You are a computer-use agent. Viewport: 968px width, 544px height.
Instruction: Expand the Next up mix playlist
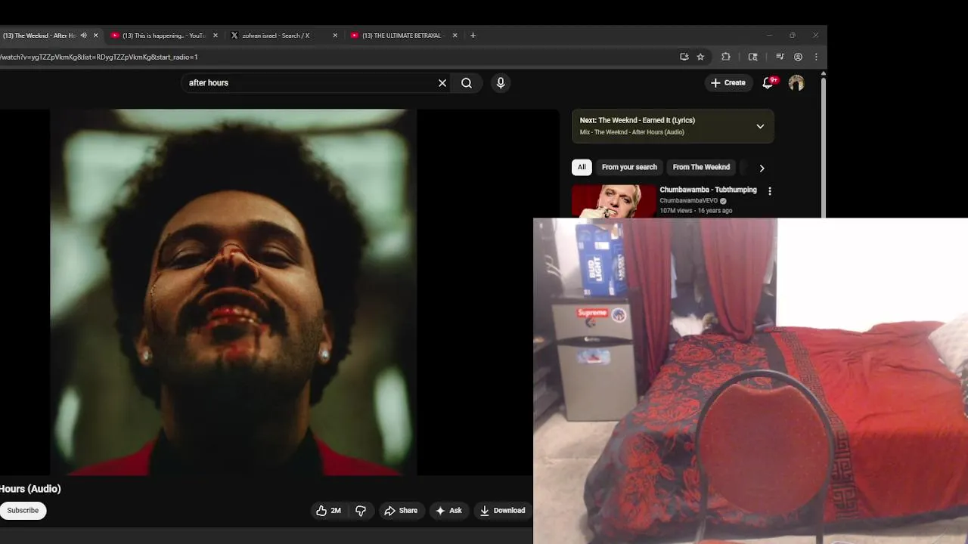[x=760, y=126]
